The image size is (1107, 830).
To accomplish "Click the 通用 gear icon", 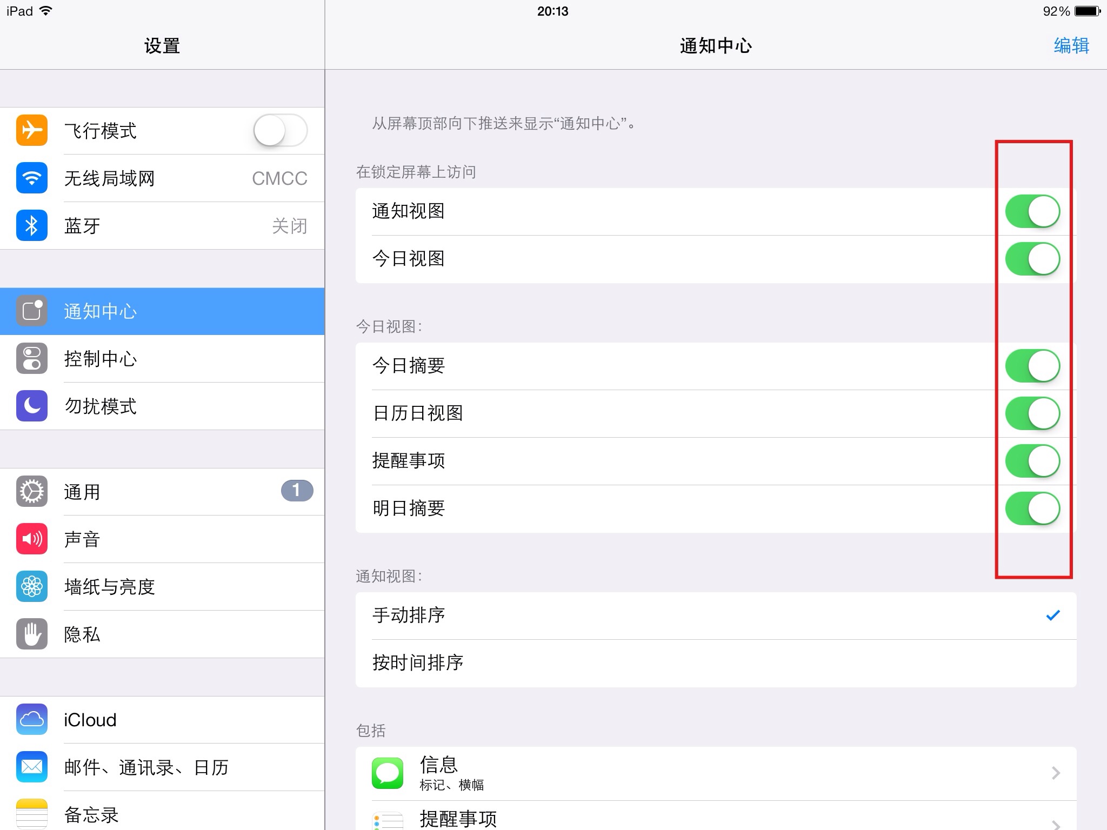I will tap(31, 491).
